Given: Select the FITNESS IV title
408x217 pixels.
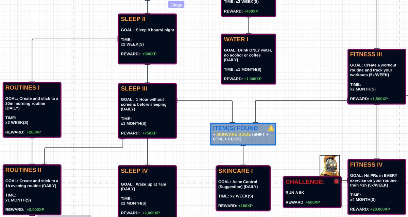Looking at the screenshot, I should [x=367, y=165].
